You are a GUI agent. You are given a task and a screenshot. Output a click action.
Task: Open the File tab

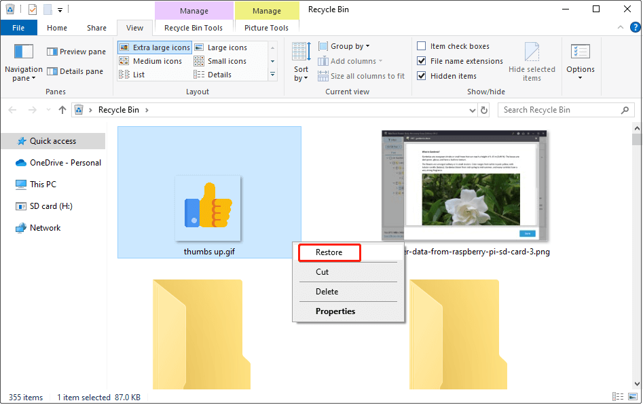(x=18, y=28)
